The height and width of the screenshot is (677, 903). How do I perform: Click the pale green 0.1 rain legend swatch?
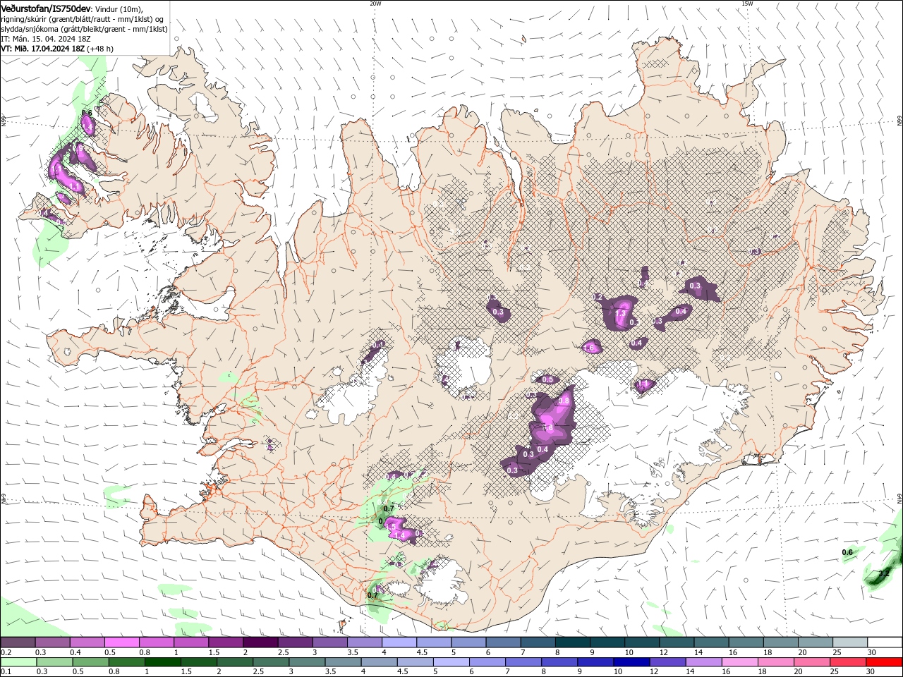tap(18, 662)
